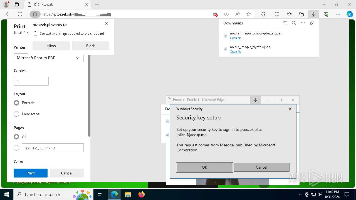Screen dimensions: 356x200
Task: Search downloads with magnifier icon
Action: pos(294,23)
